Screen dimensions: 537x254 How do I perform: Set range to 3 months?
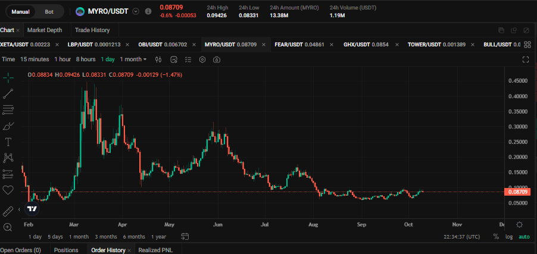pos(106,237)
